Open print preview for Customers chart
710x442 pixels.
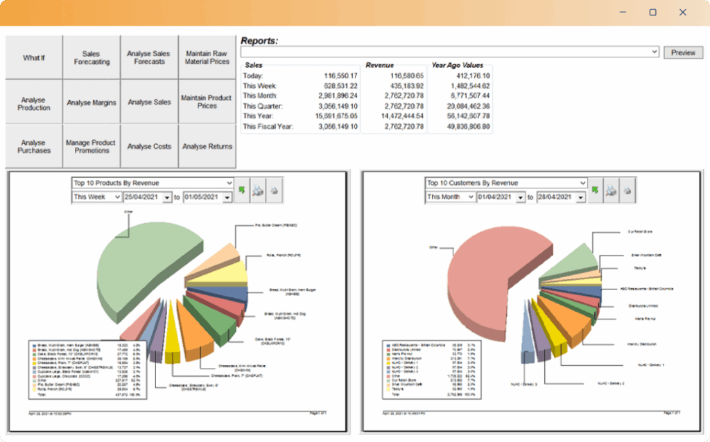612,191
